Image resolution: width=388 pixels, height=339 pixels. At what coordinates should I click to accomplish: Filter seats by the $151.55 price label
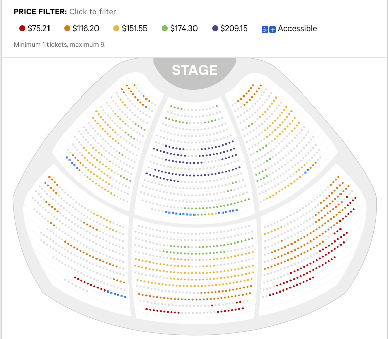click(x=134, y=29)
